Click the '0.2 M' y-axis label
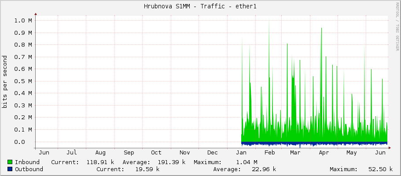Image resolution: width=401 pixels, height=176 pixels. tap(23, 117)
